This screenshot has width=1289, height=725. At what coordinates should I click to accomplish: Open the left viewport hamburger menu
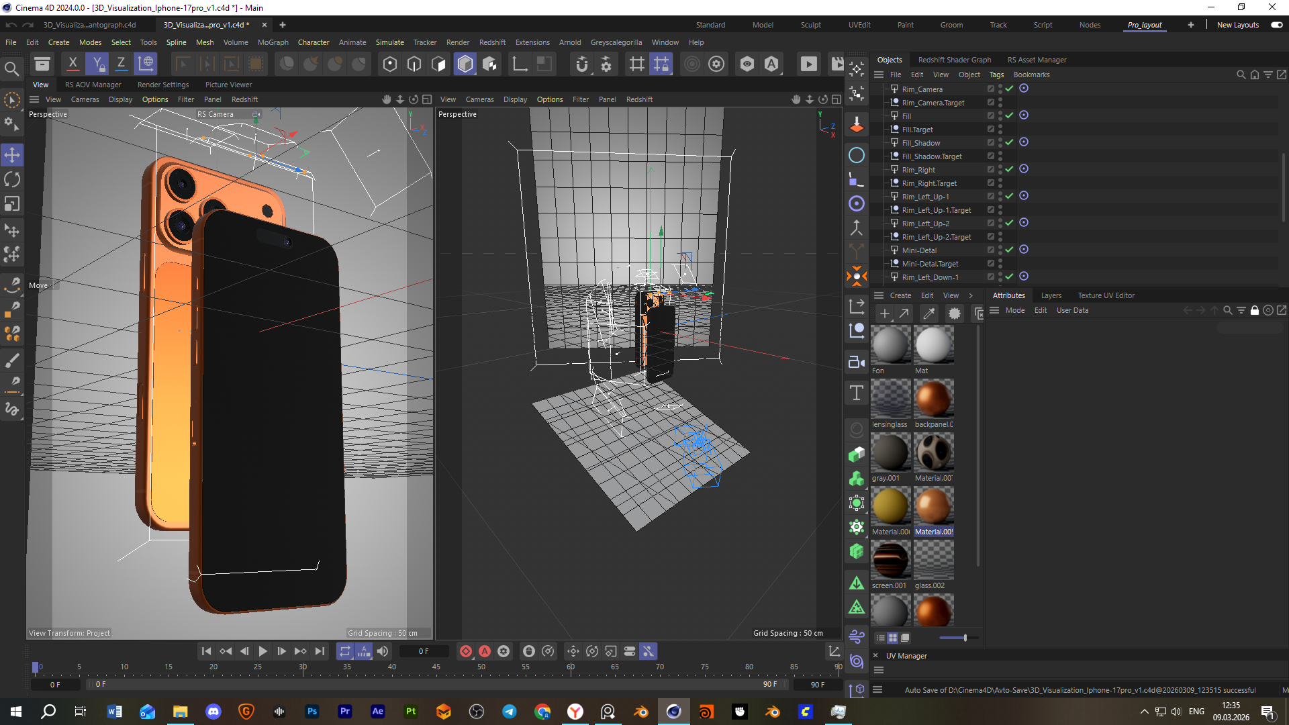[34, 99]
